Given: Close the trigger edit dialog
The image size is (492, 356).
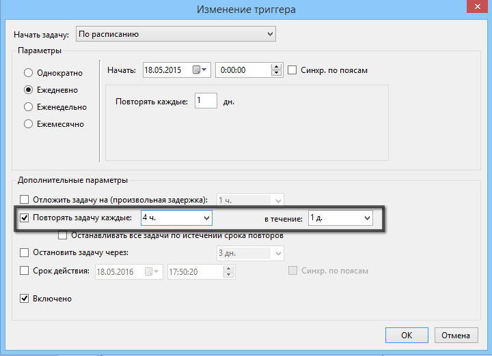Looking at the screenshot, I should [478, 6].
